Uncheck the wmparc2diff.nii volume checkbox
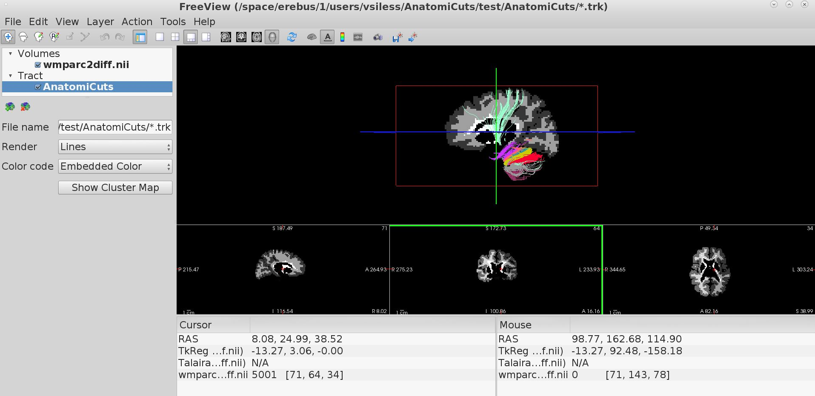815x396 pixels. pyautogui.click(x=38, y=65)
